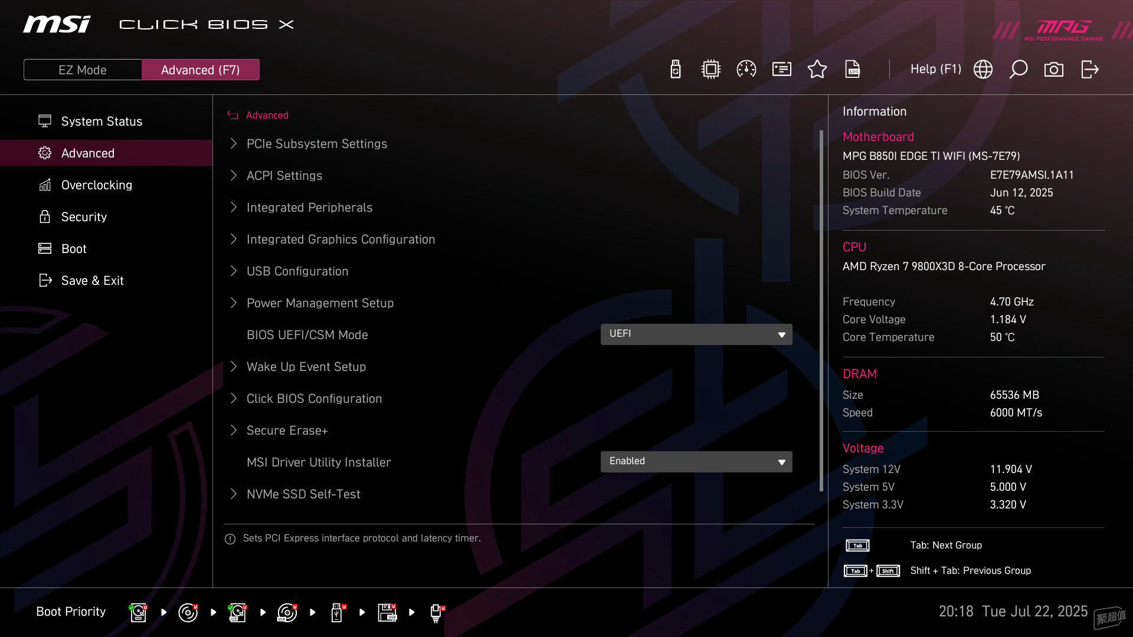Screen dimensions: 1133x637
Task: Click DRAM speed value 6000 MT/s
Action: 1016,412
